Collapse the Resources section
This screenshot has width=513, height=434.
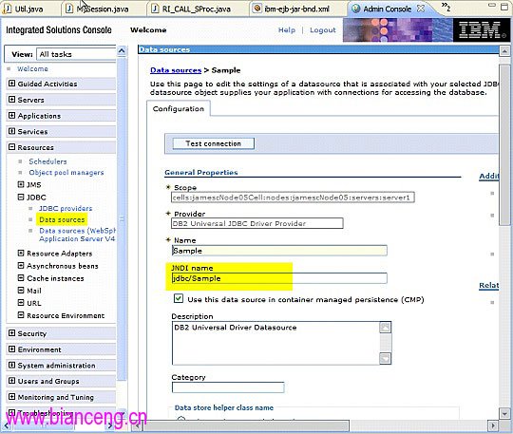(11, 147)
